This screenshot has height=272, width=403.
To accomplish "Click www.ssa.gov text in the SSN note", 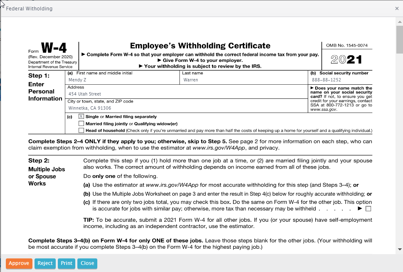I will click(x=323, y=110).
